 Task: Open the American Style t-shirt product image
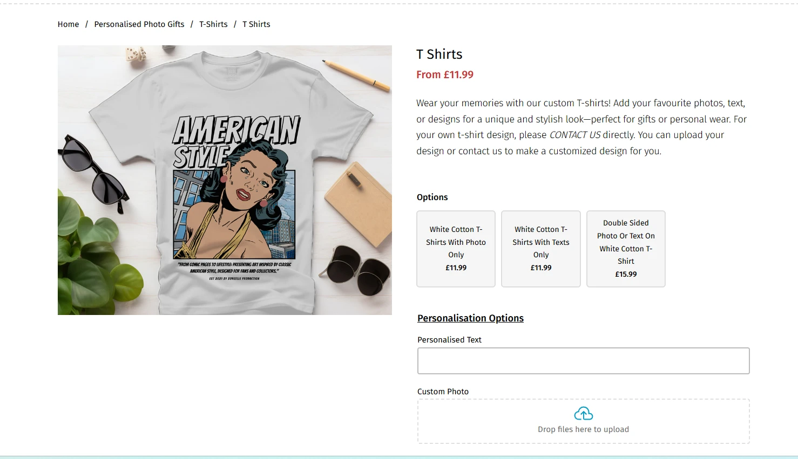[x=225, y=180]
